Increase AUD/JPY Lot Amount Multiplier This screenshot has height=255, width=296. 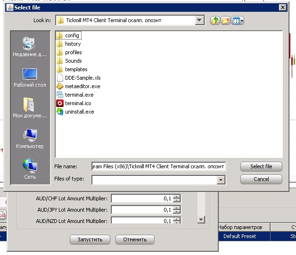pos(177,207)
